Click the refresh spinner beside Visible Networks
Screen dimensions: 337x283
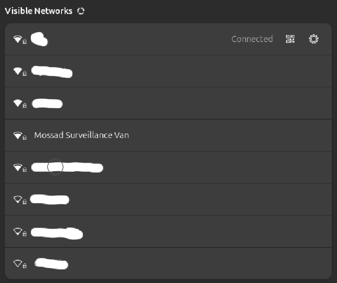[x=80, y=11]
